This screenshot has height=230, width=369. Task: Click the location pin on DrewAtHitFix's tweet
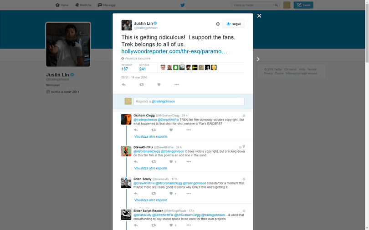point(244,146)
